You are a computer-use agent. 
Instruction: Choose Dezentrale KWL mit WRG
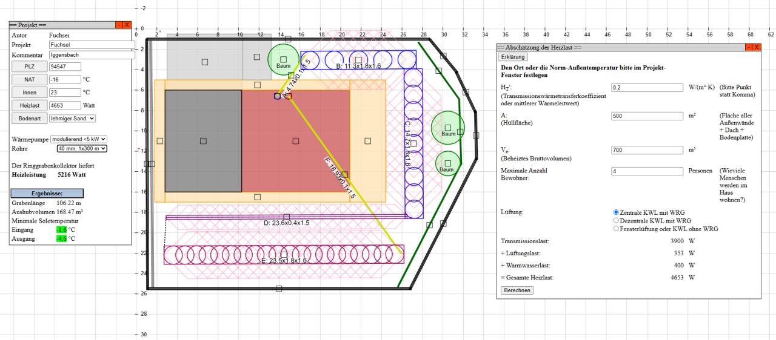click(617, 221)
